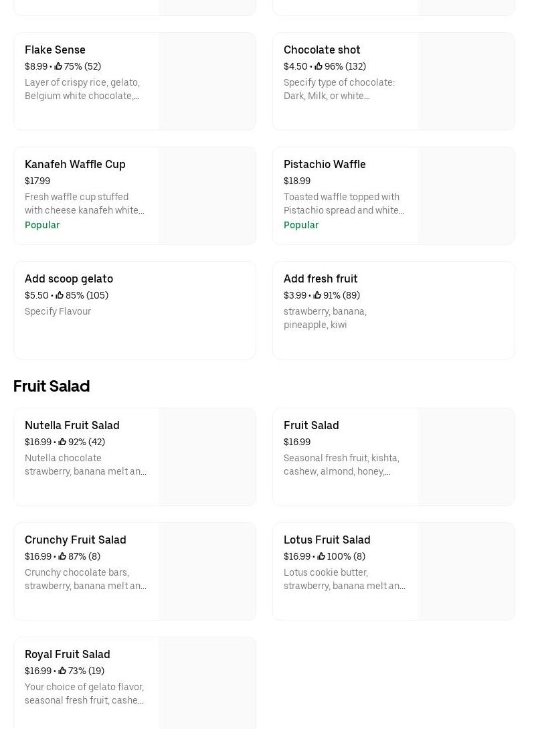Screen dimensions: 538x729
Task: Click thumbs-up icon on Add scoop gelato
Action: [x=60, y=295]
